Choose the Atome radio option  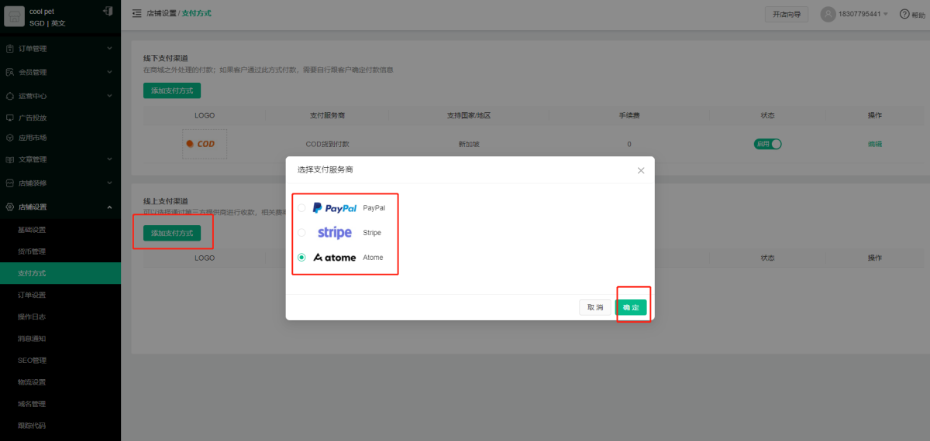(x=301, y=258)
